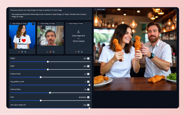Click the Inference Steps slider handle
Screen dimensions: 184x115
click(50, 93)
